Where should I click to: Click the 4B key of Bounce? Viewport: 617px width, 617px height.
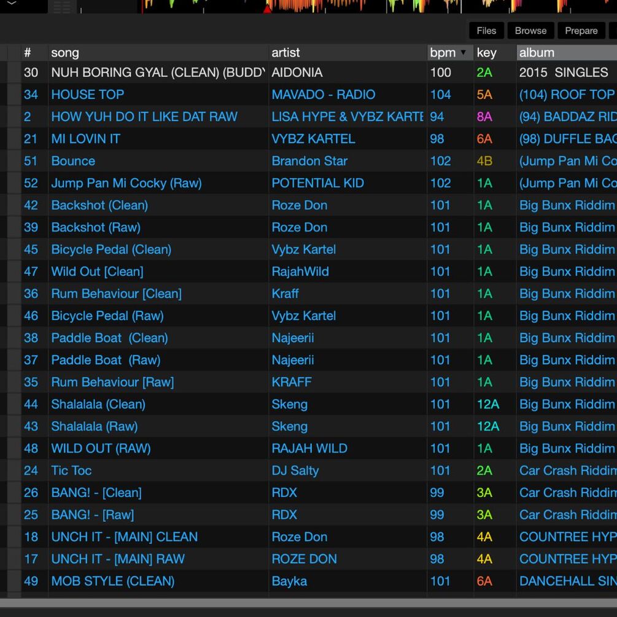[484, 161]
